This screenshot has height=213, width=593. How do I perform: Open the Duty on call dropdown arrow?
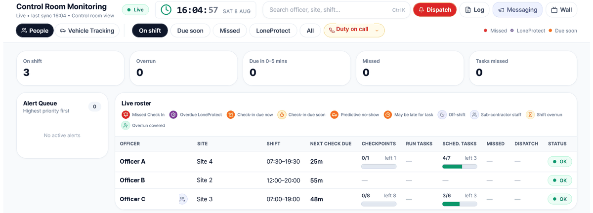tap(377, 31)
